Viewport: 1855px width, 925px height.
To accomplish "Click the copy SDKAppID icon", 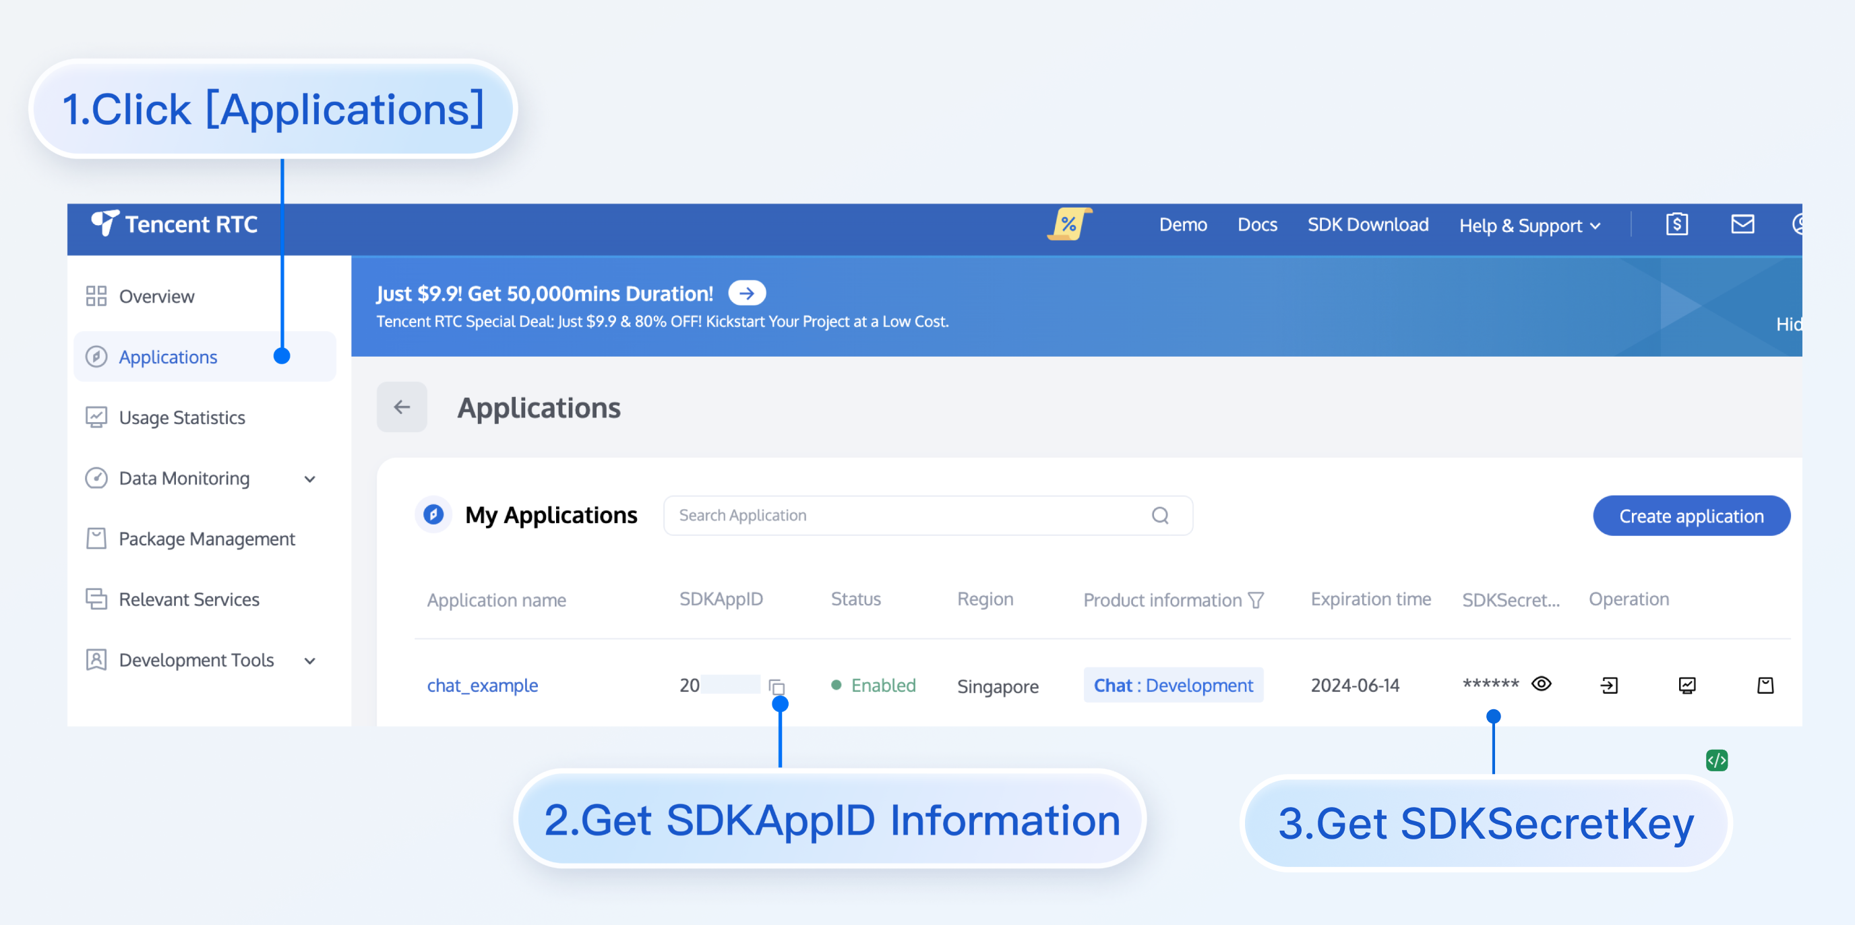I will pos(777,686).
